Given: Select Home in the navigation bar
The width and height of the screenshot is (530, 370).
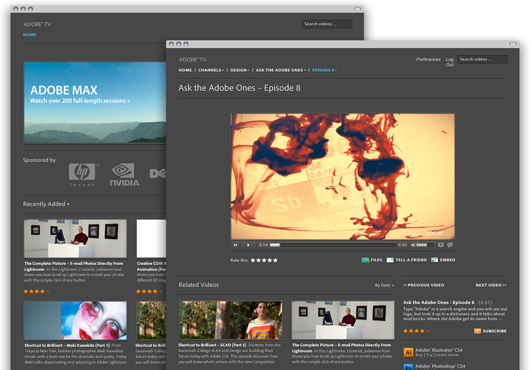Looking at the screenshot, I should (185, 70).
